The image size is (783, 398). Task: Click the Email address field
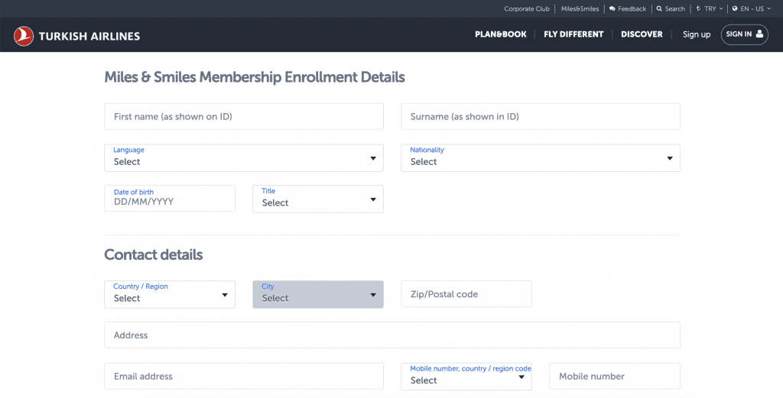tap(244, 376)
